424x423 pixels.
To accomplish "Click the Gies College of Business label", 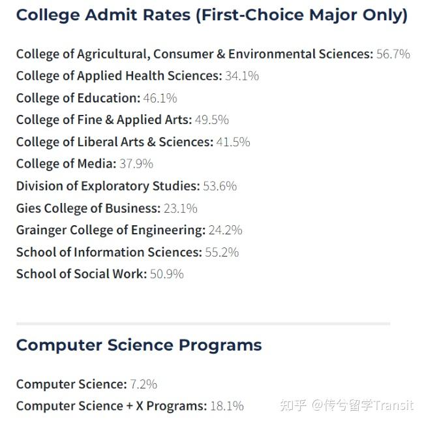I will 87,208.
